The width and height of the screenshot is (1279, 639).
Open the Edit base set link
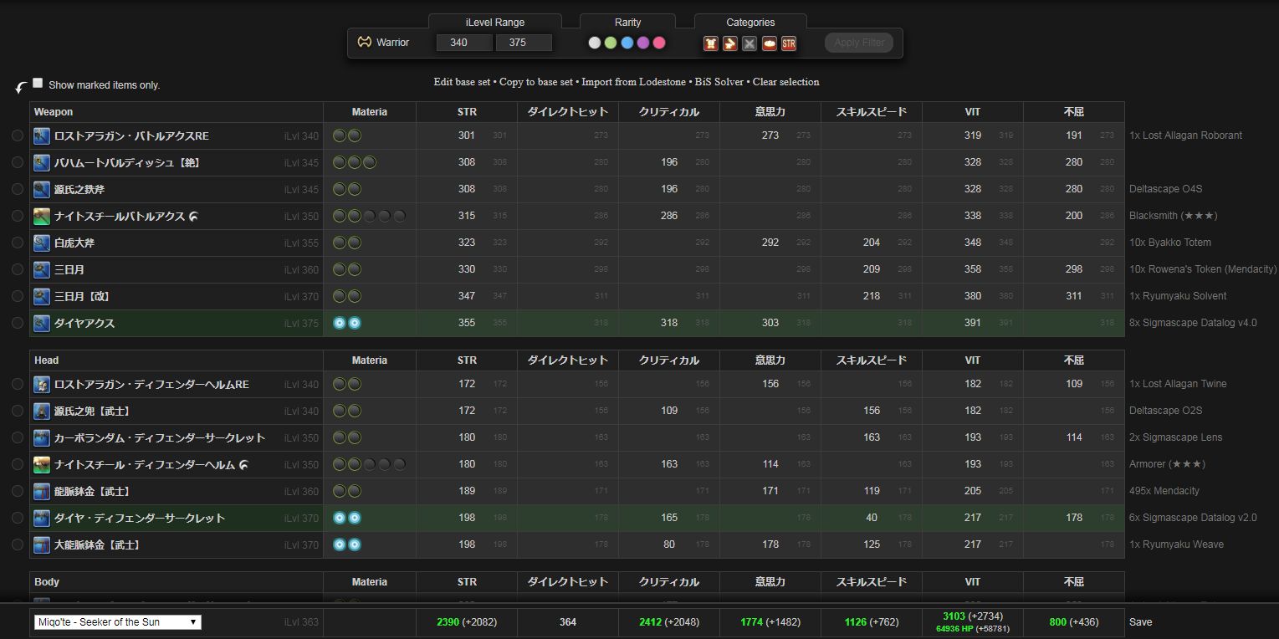[x=462, y=82]
